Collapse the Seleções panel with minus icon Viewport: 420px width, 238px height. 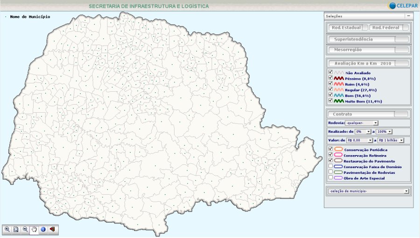[x=409, y=16]
